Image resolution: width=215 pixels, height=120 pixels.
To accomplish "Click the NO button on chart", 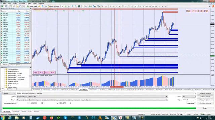I will pos(189,11).
